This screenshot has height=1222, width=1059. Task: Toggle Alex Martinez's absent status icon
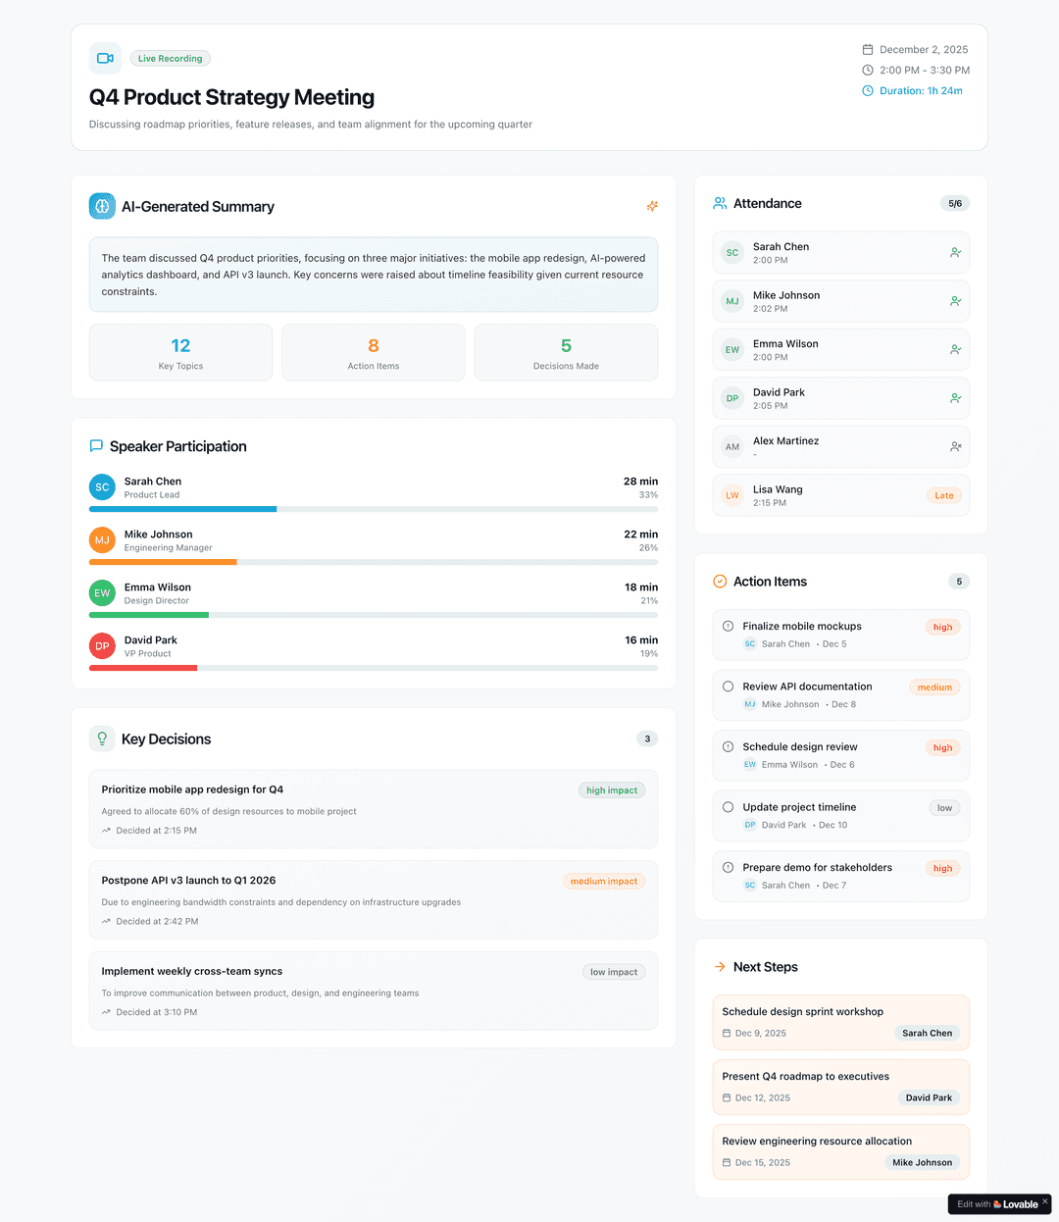[x=955, y=446]
